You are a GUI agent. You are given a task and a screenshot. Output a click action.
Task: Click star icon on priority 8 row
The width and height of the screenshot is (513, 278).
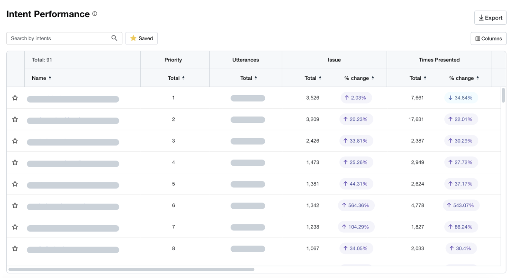click(15, 248)
